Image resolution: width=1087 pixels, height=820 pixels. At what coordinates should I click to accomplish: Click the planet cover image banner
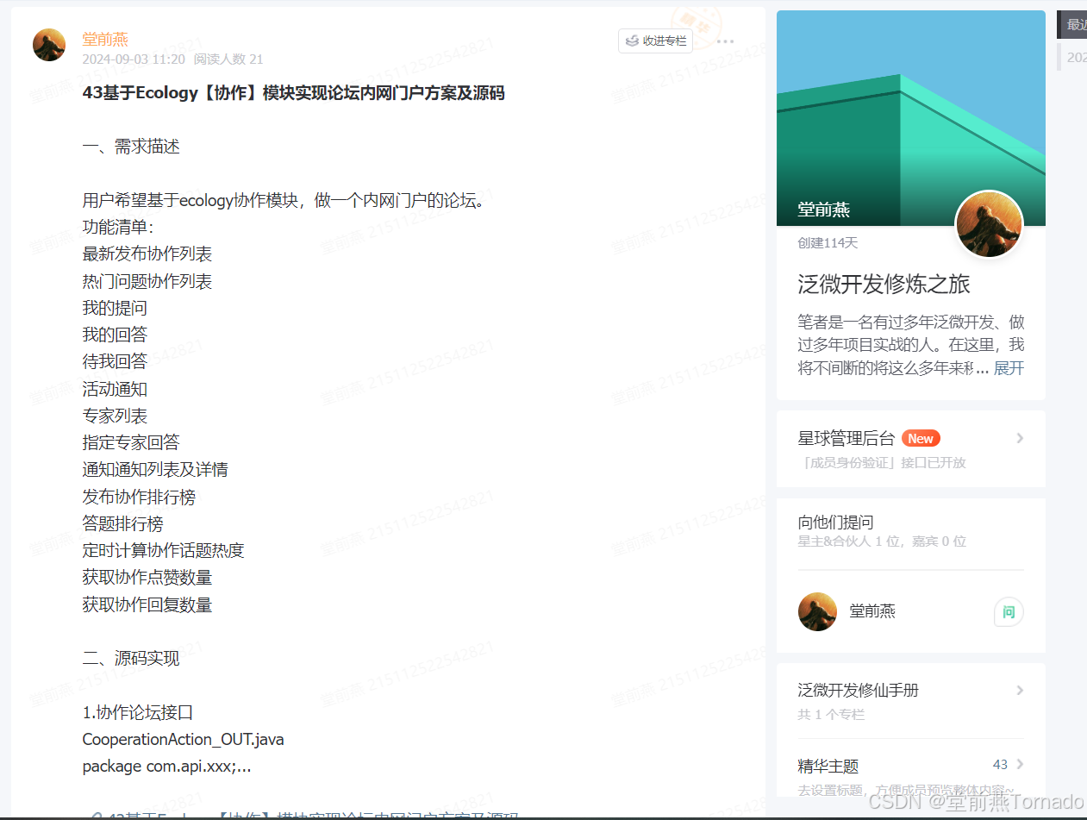(x=910, y=118)
